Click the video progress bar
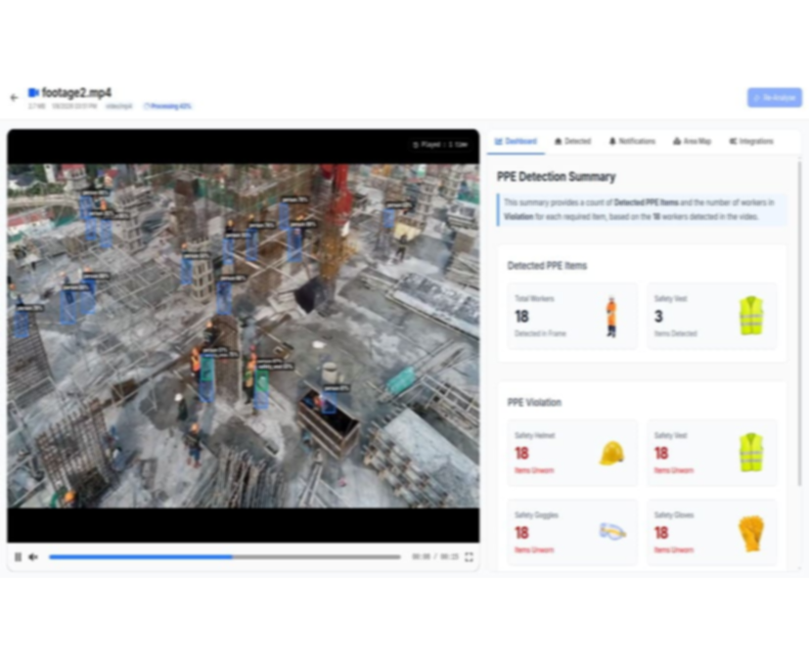Viewport: 809px width, 653px height. (x=224, y=556)
